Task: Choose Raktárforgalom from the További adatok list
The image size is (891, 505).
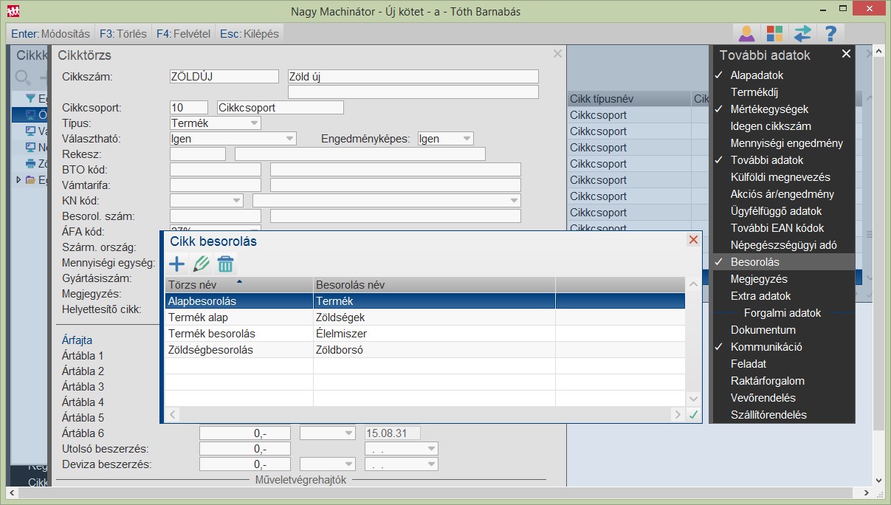Action: click(767, 381)
